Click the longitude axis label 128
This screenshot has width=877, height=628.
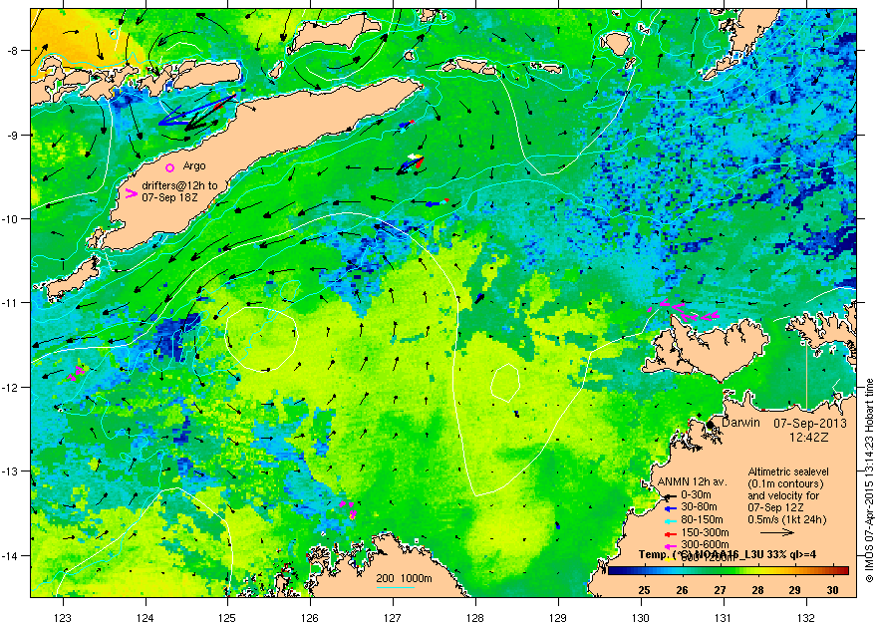click(475, 618)
